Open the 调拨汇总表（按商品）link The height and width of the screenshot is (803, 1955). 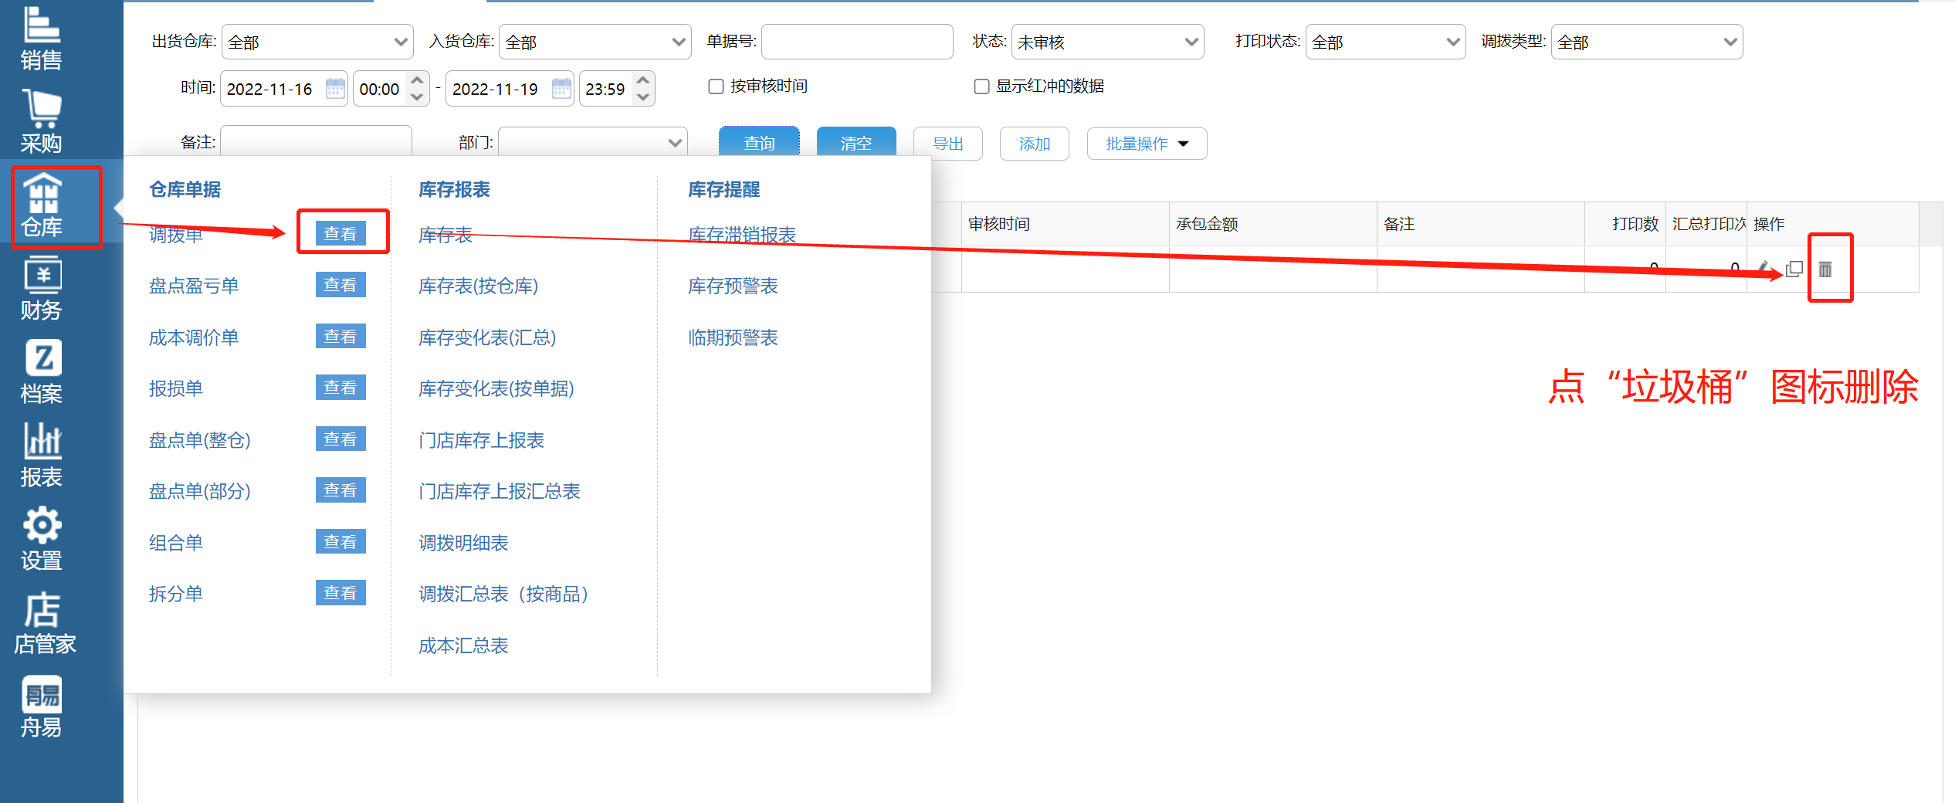[x=503, y=594]
